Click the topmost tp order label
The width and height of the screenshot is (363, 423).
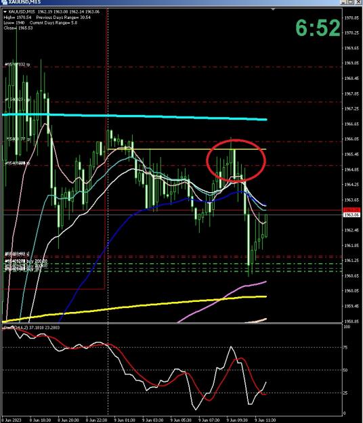[x=18, y=64]
